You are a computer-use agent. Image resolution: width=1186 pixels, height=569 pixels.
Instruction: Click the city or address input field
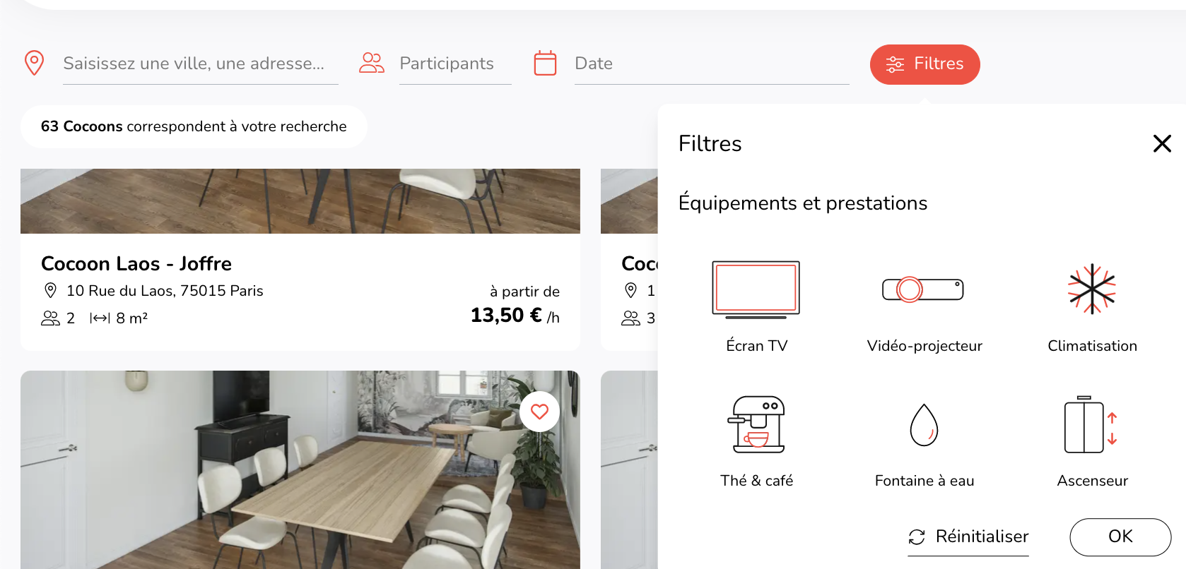tap(200, 64)
